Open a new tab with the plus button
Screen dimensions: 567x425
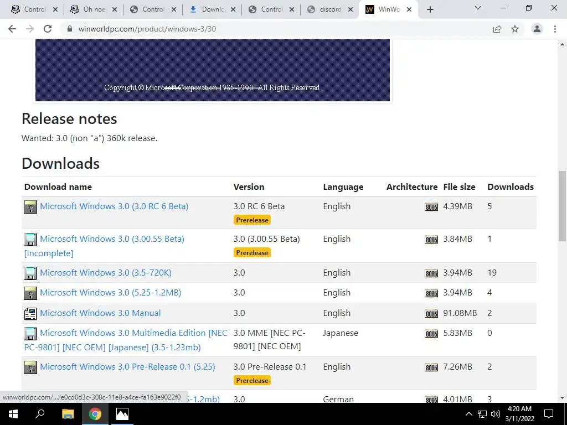point(430,10)
